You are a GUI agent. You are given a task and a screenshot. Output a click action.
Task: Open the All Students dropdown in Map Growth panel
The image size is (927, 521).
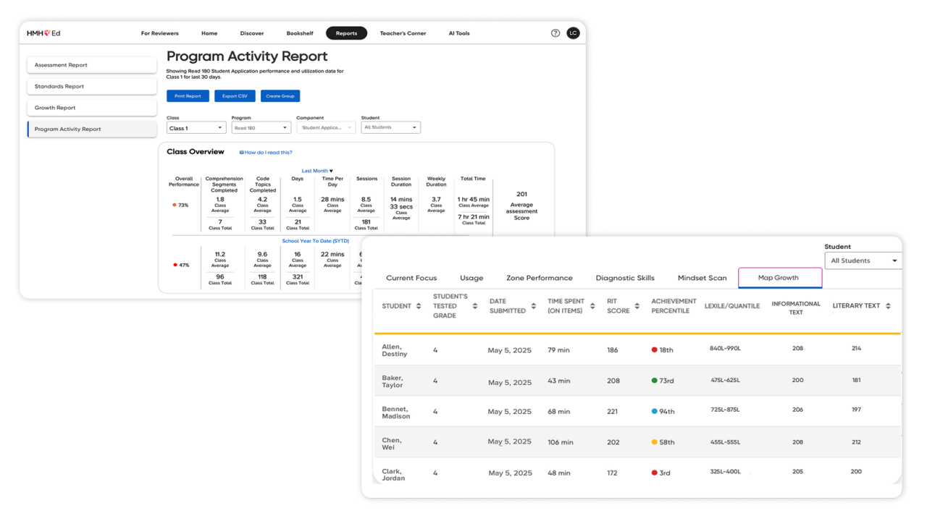pos(863,260)
